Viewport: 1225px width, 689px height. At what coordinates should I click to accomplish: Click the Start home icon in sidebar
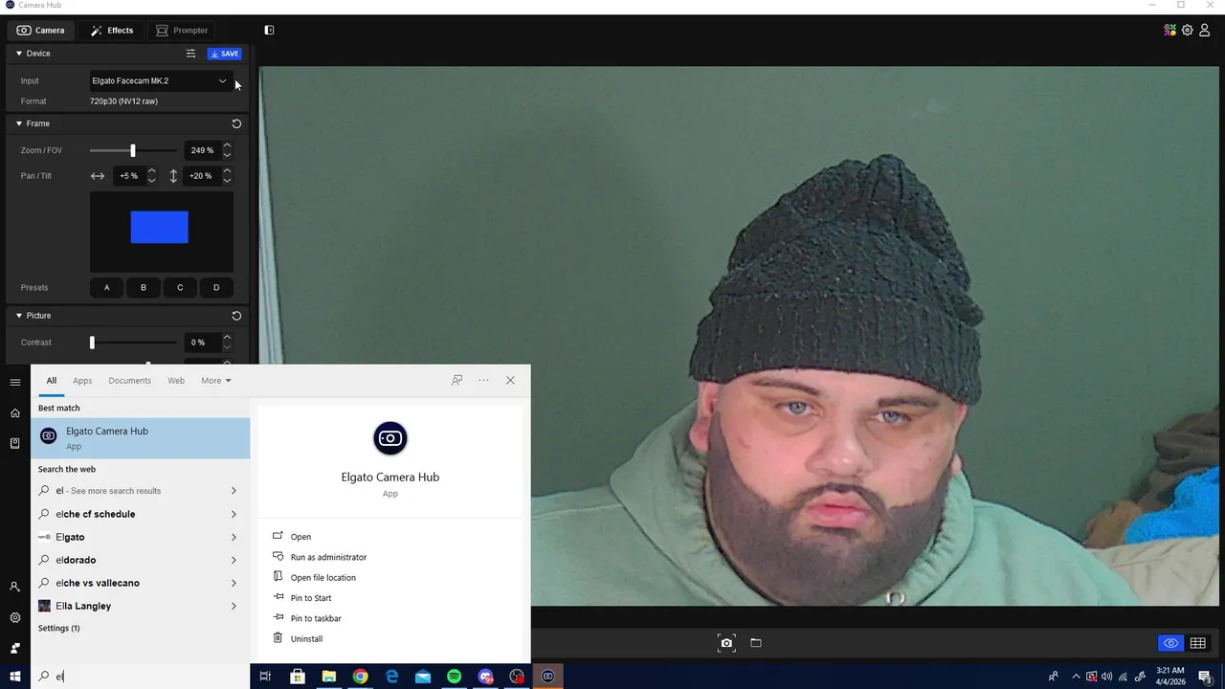15,413
